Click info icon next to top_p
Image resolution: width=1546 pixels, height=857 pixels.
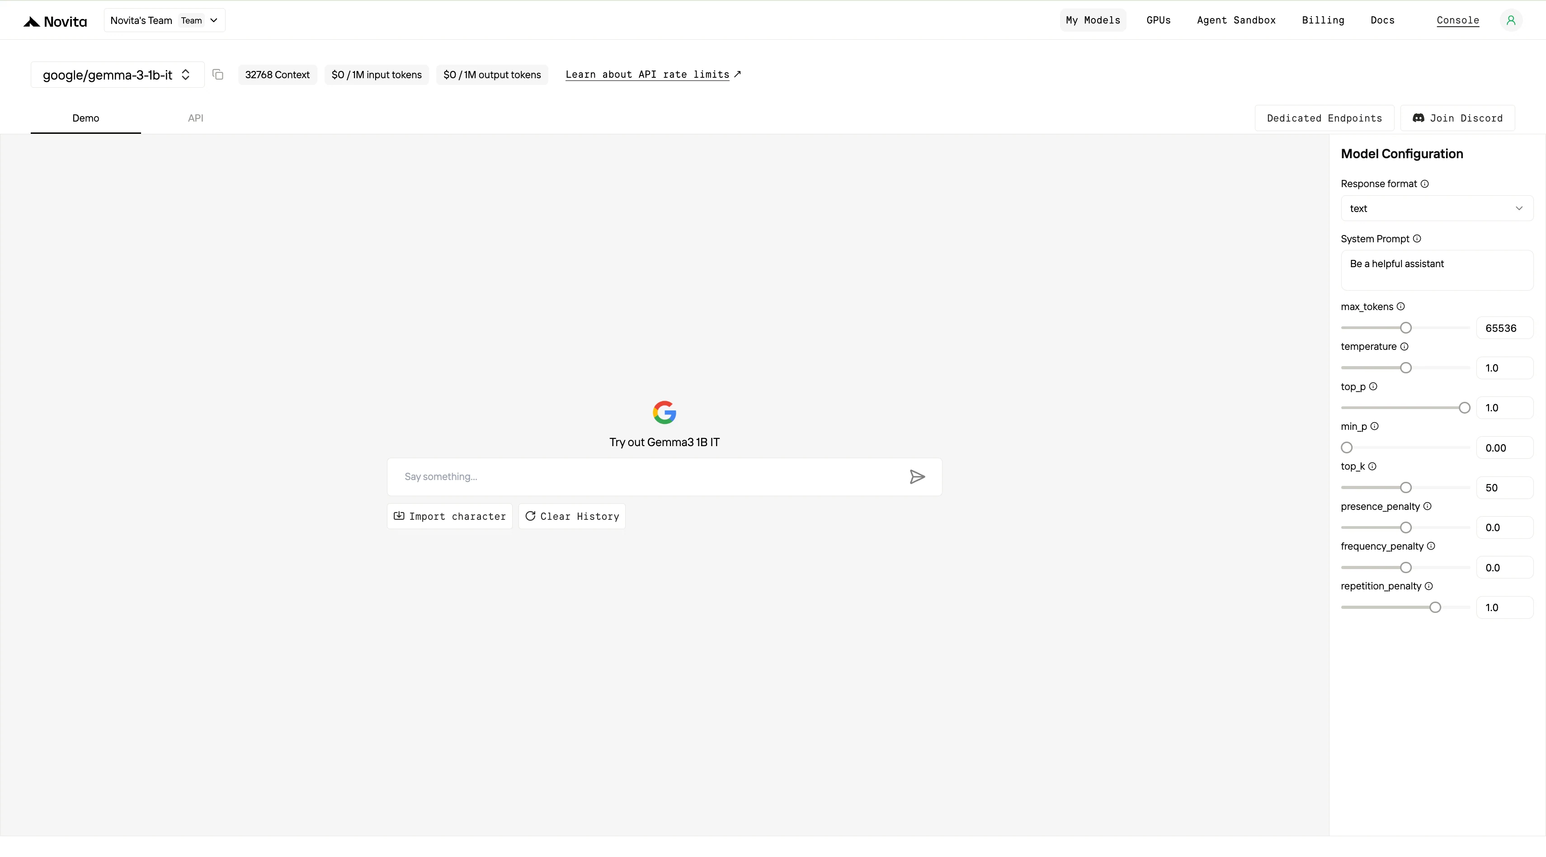pos(1373,386)
